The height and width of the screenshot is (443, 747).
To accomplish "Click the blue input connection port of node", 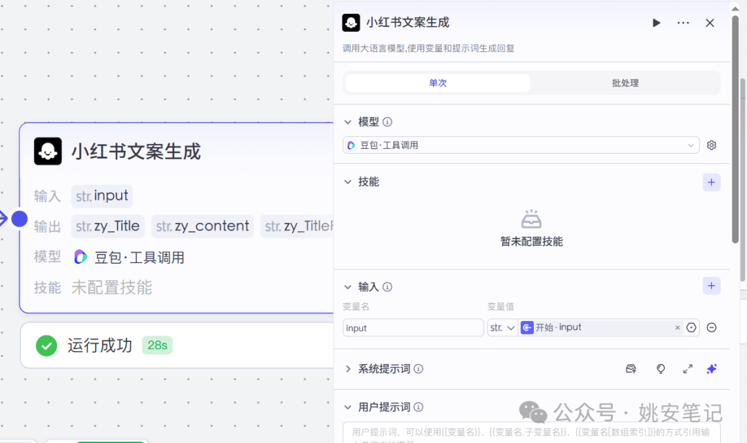I will [19, 219].
